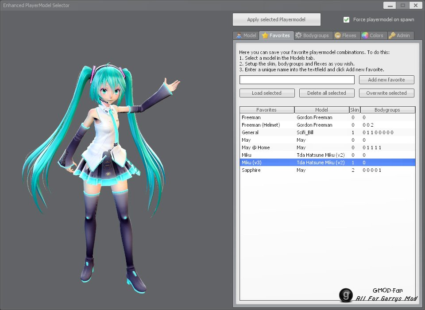Screen dimensions: 425x310
Task: Toggle Force playermodel on spawn checkbox
Action: 346,19
